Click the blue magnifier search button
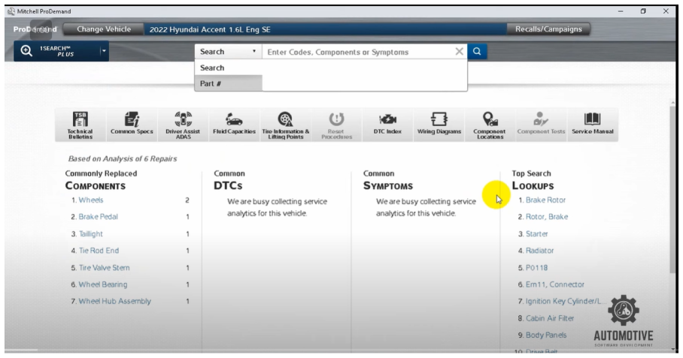Image resolution: width=683 pixels, height=358 pixels. (x=477, y=51)
